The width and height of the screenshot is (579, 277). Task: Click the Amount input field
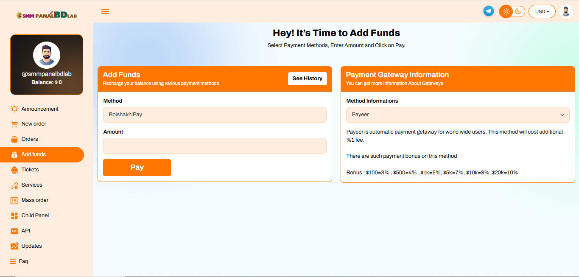click(215, 145)
